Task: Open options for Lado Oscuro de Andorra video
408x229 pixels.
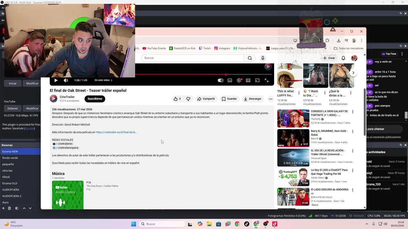Action: tap(353, 190)
